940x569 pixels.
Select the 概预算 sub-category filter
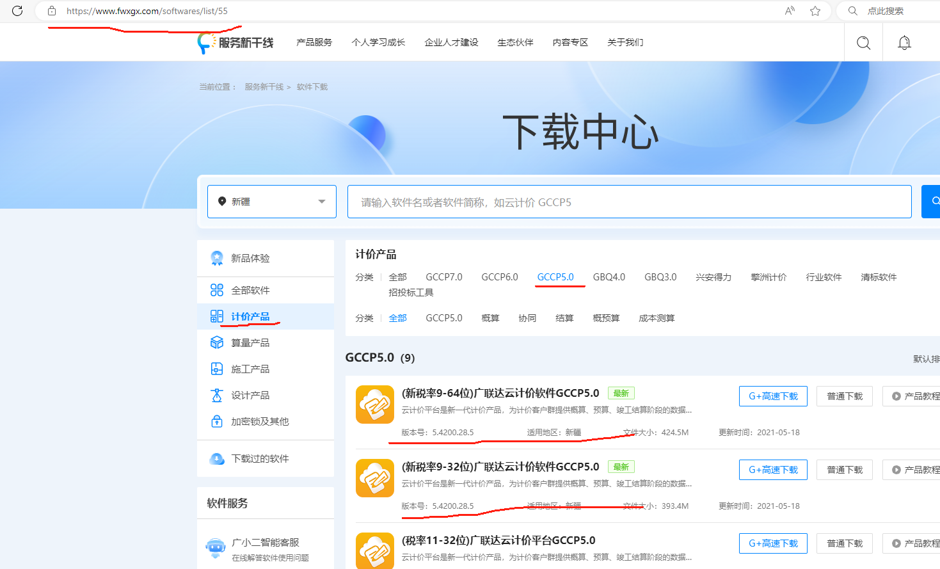606,318
